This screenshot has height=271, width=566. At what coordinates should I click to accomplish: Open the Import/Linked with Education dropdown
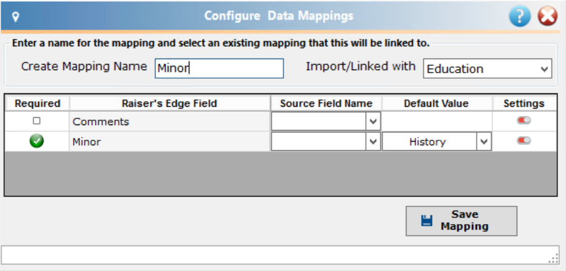tap(487, 68)
